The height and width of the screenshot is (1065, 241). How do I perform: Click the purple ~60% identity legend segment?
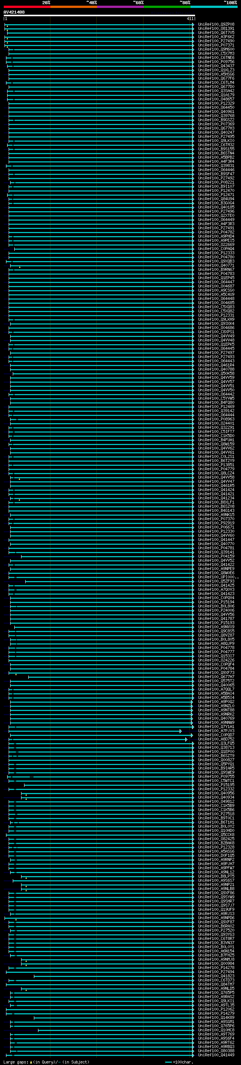pos(120,7)
